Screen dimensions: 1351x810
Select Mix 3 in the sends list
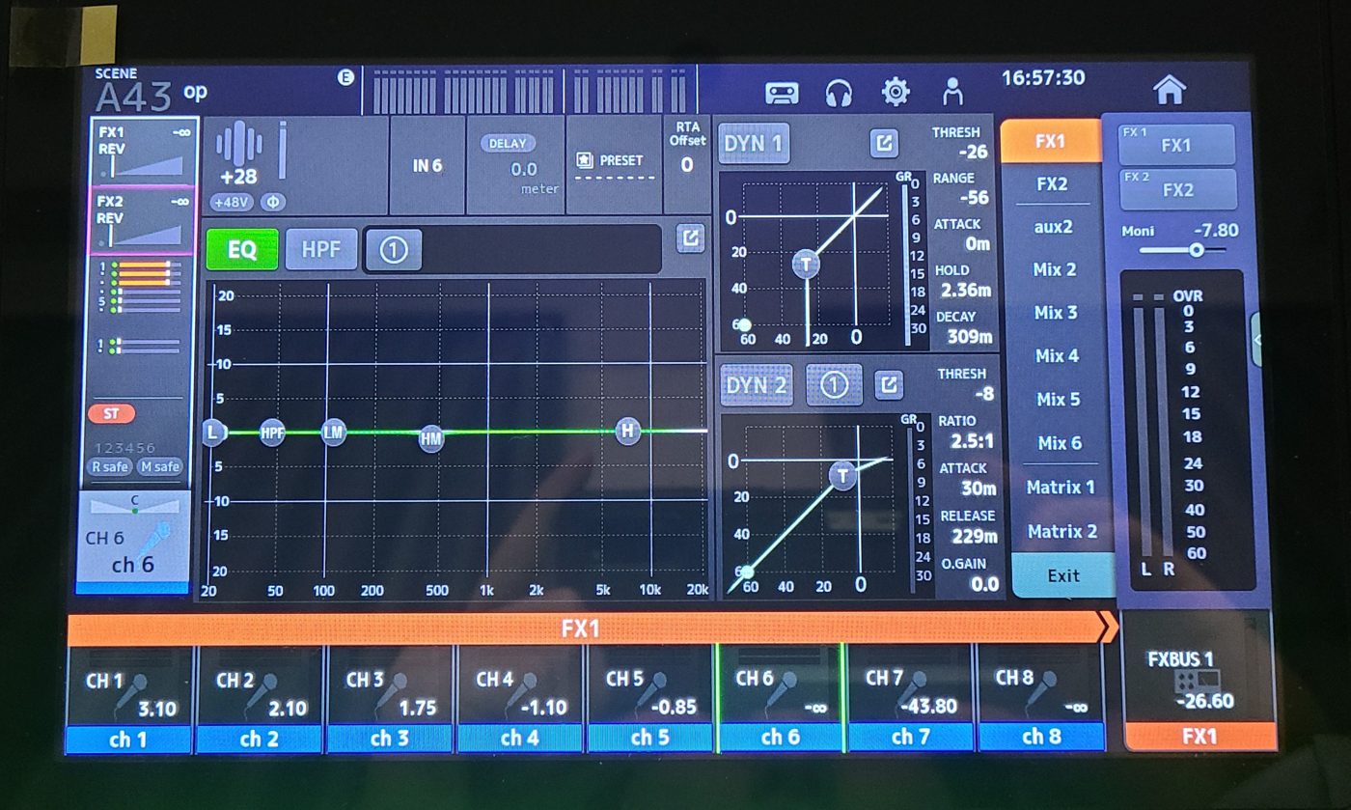tap(1057, 313)
